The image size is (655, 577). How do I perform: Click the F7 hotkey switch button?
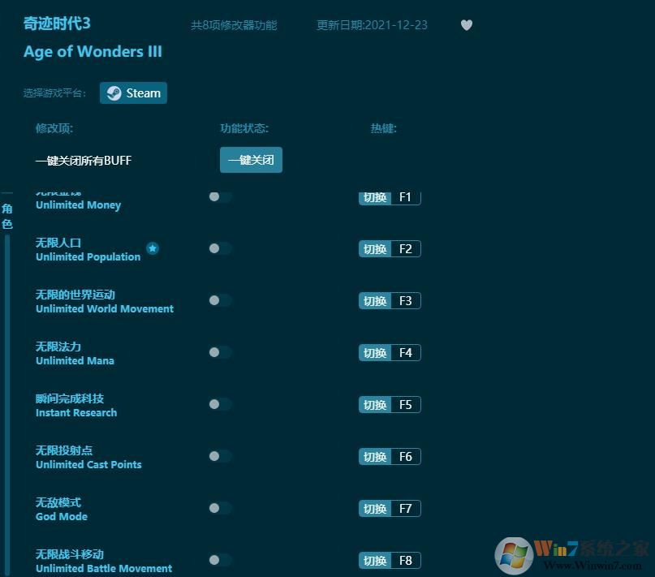pyautogui.click(x=390, y=509)
